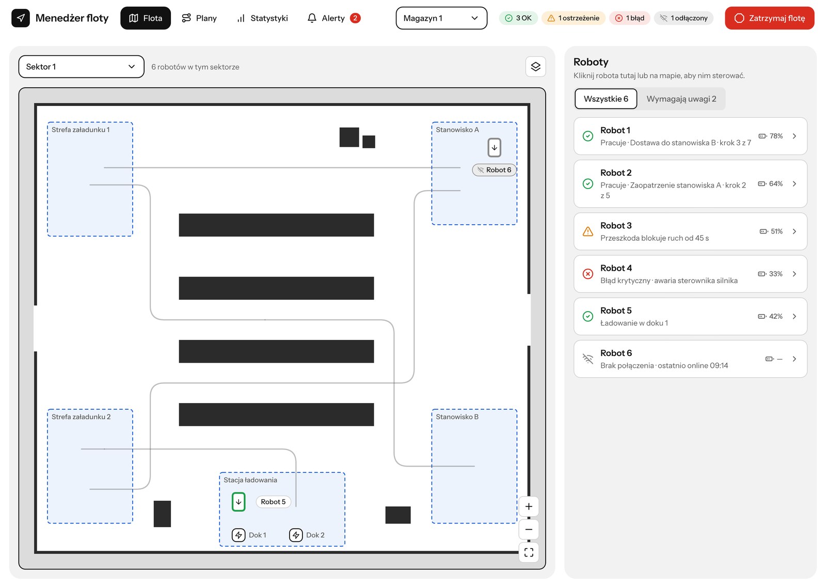Filter by 1 odłączony status chip
This screenshot has height=588, width=826.
[x=684, y=18]
